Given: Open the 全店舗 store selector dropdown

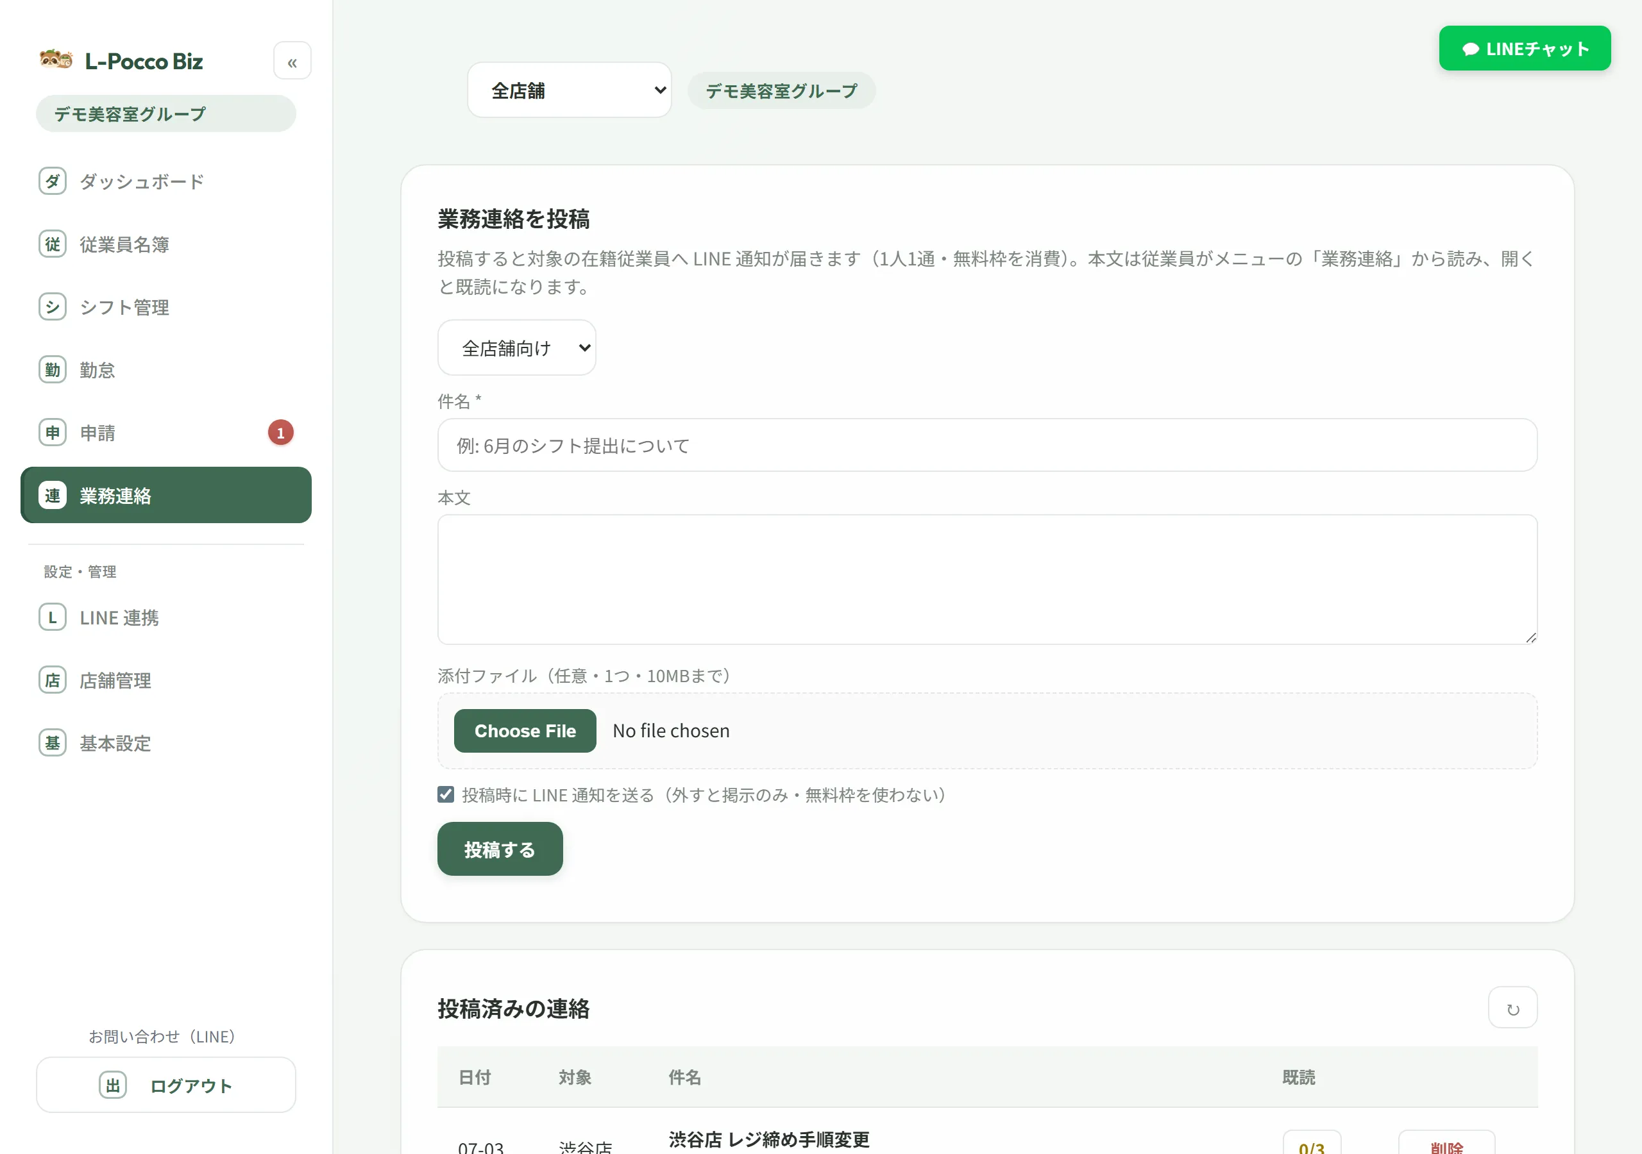Looking at the screenshot, I should click(x=570, y=91).
